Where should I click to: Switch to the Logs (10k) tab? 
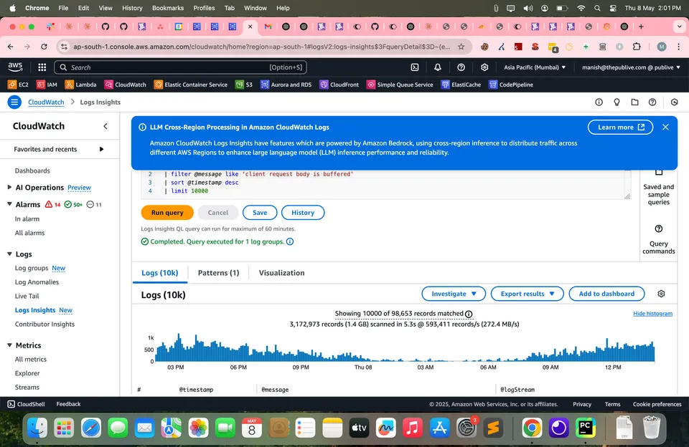pos(160,273)
